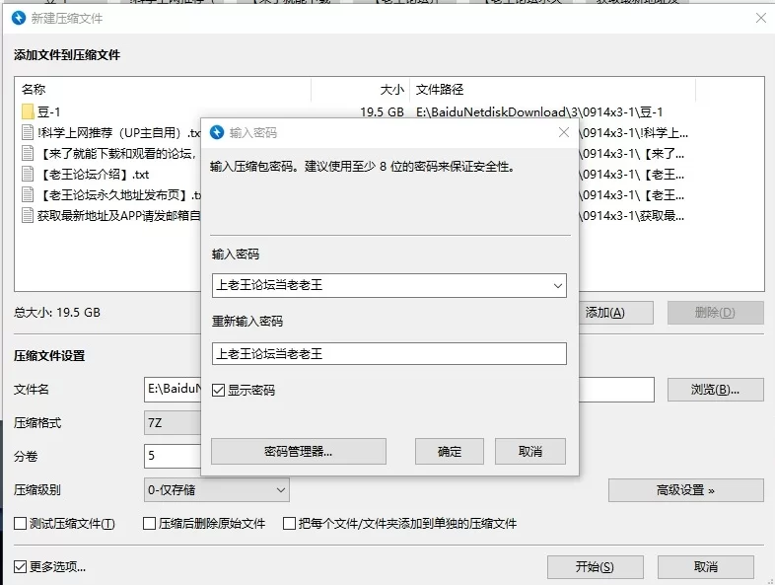This screenshot has height=585, width=775.
Task: Click 取消 at the bottom of 新建压缩文件
Action: [x=706, y=566]
